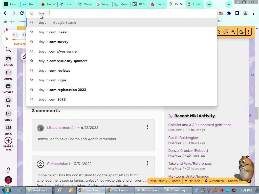The image size is (259, 194).
Task: Open Littlecharmersfan profile link
Action: click(62, 128)
